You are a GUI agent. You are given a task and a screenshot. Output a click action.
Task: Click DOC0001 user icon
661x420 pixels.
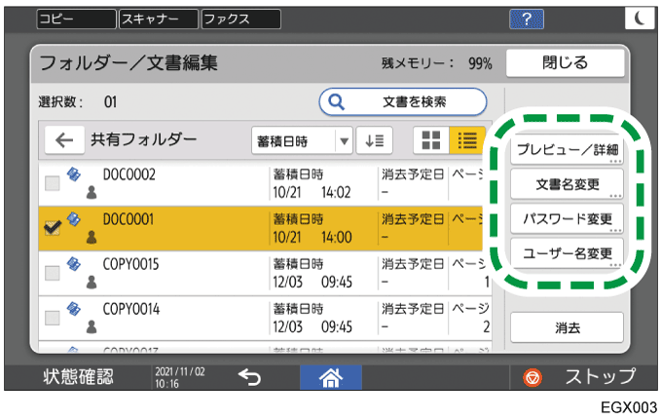coord(92,237)
